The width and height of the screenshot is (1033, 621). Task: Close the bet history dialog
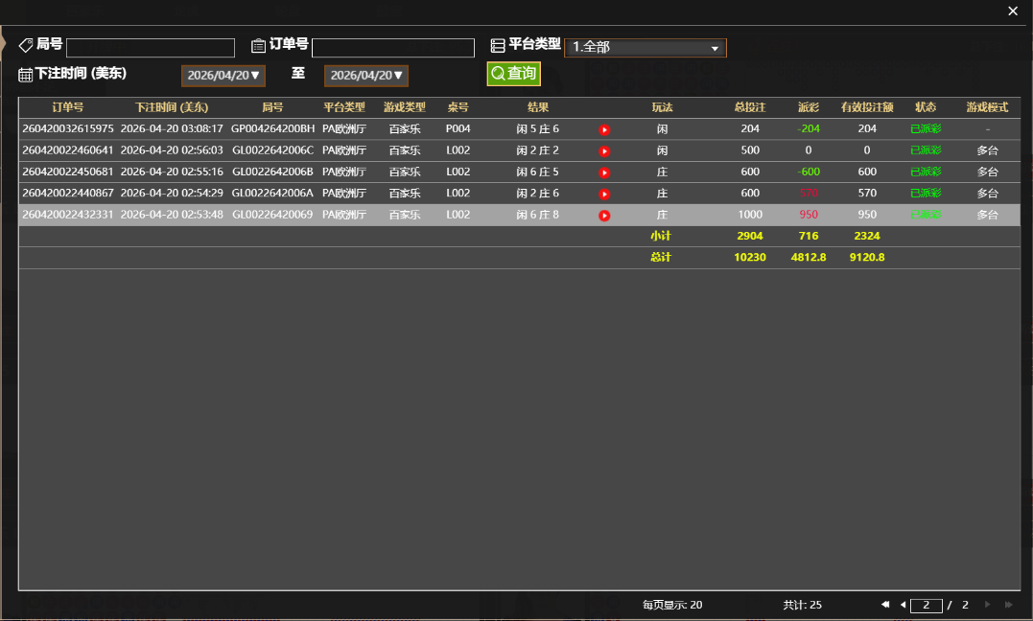pyautogui.click(x=1013, y=11)
